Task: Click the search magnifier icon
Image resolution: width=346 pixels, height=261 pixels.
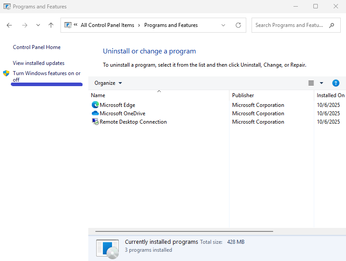Action: coord(331,25)
